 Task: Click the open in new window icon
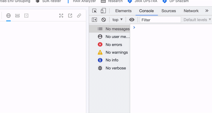coord(70,16)
